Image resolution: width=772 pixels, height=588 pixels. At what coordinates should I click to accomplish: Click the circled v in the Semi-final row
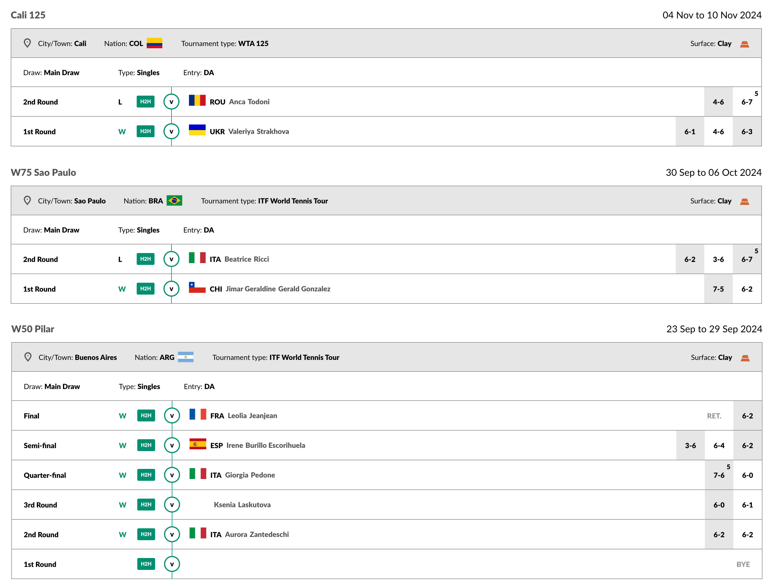click(172, 445)
